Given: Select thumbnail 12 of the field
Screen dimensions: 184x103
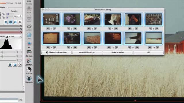Looking at the screenshot, I should 154,38.
